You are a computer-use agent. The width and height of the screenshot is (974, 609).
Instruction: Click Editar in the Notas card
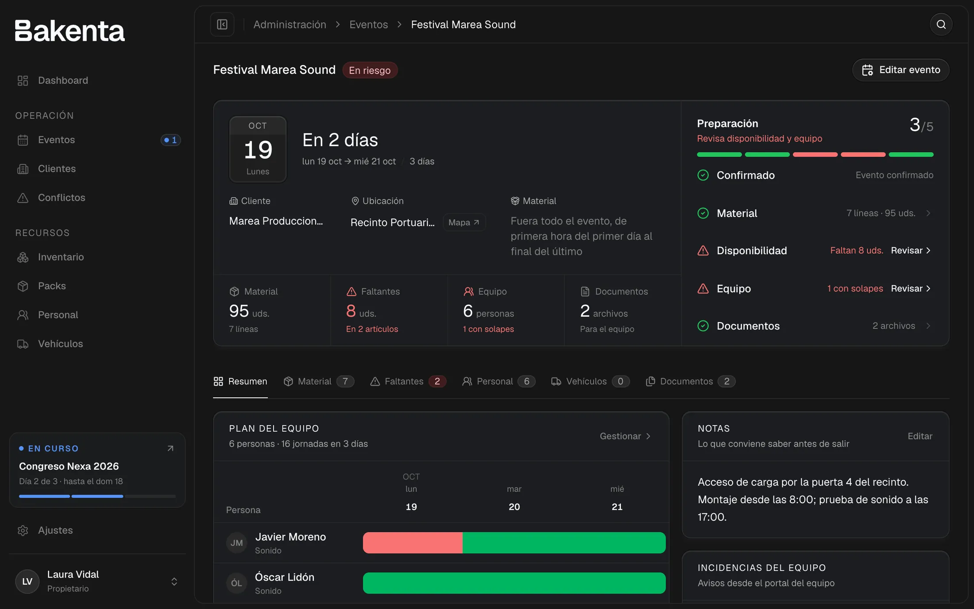[920, 436]
